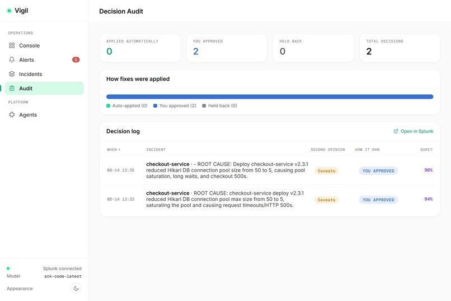Click YOU APPROVED badge in 13:35 row

pos(378,171)
